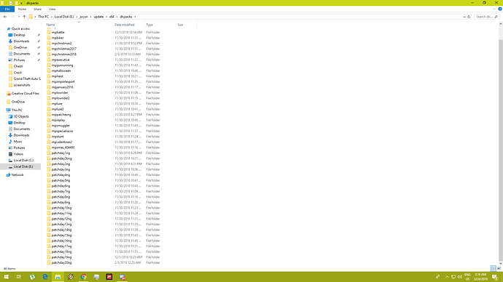Image resolution: width=503 pixels, height=282 pixels.
Task: Switch to the Home ribbon tab
Action: [22, 9]
